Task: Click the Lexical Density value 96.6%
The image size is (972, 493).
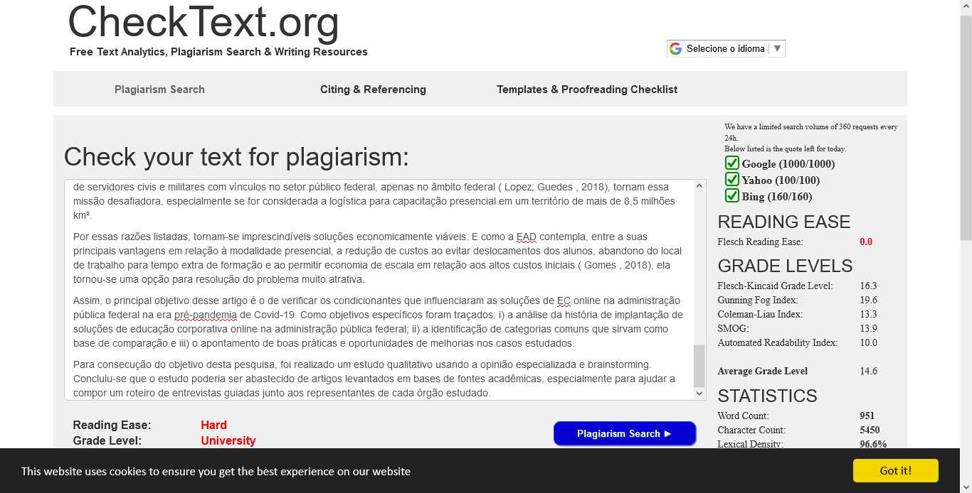Action: tap(873, 444)
